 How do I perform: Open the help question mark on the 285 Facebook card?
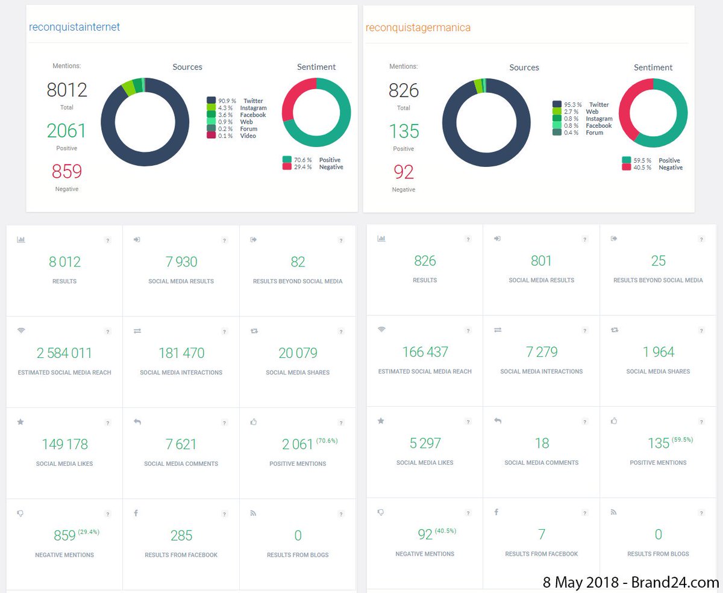(x=225, y=514)
